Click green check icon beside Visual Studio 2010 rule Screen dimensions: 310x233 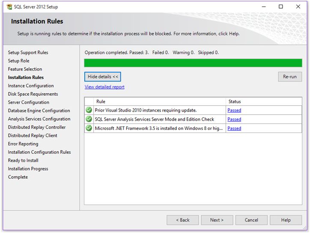[x=89, y=110]
